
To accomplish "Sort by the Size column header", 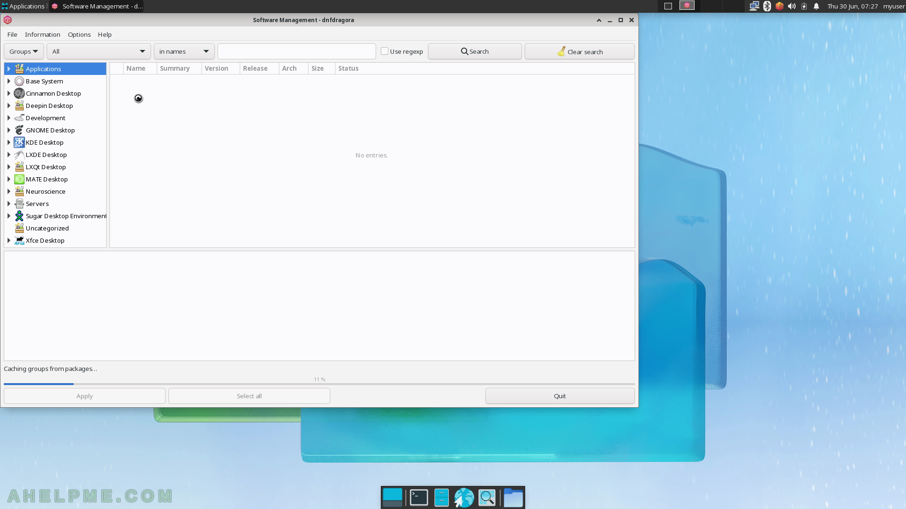I will tap(322, 68).
